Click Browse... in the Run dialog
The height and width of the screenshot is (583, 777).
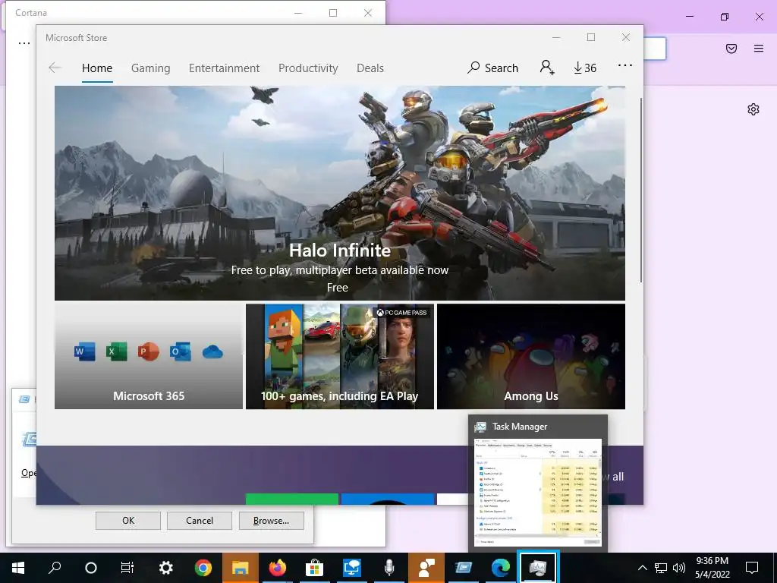271,521
